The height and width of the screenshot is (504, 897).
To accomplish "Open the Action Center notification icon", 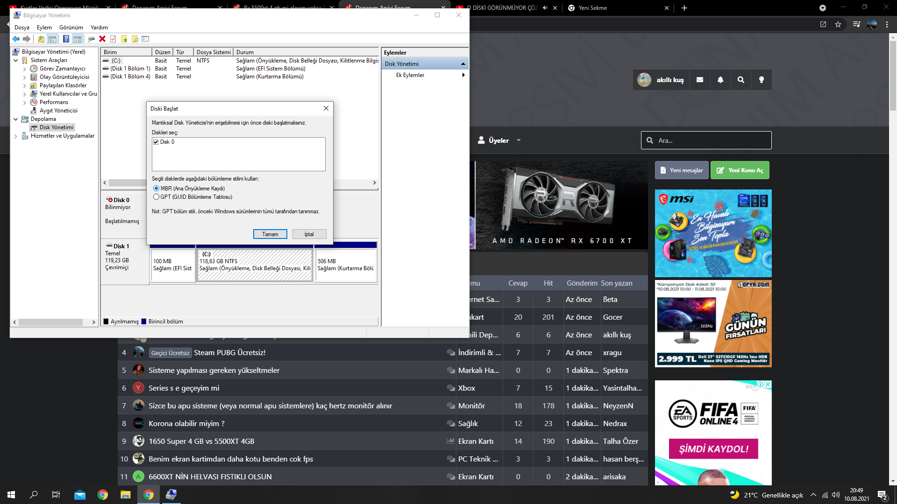I will [883, 495].
